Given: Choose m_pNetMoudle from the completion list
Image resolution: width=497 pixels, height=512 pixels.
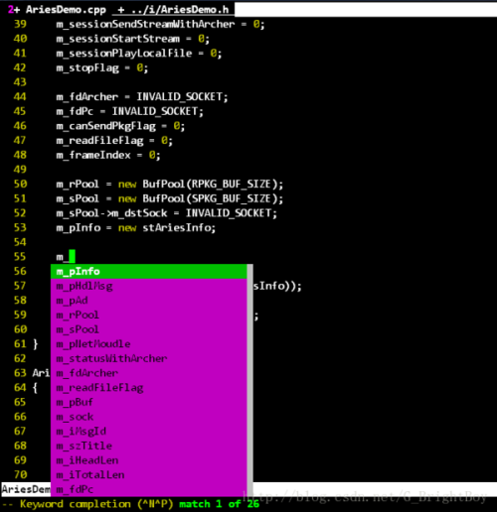Looking at the screenshot, I should (x=148, y=344).
